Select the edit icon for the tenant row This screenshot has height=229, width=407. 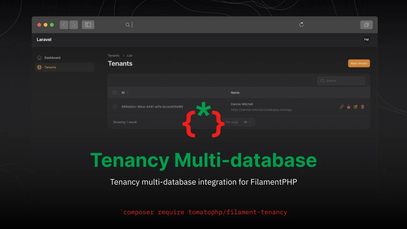(355, 107)
